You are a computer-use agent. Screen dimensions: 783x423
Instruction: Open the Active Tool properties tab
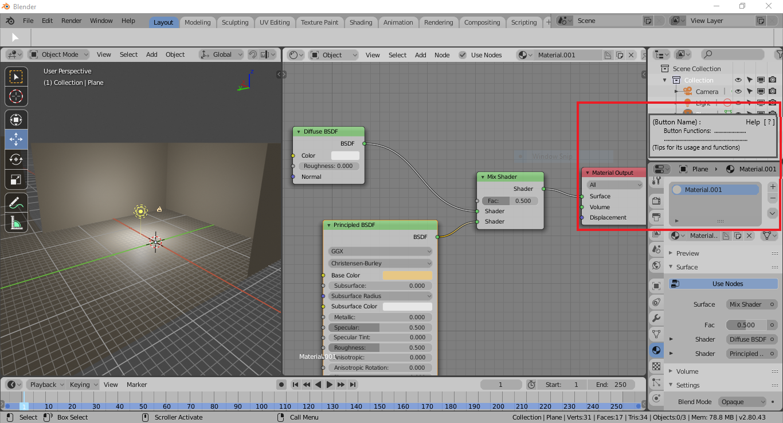click(x=656, y=180)
